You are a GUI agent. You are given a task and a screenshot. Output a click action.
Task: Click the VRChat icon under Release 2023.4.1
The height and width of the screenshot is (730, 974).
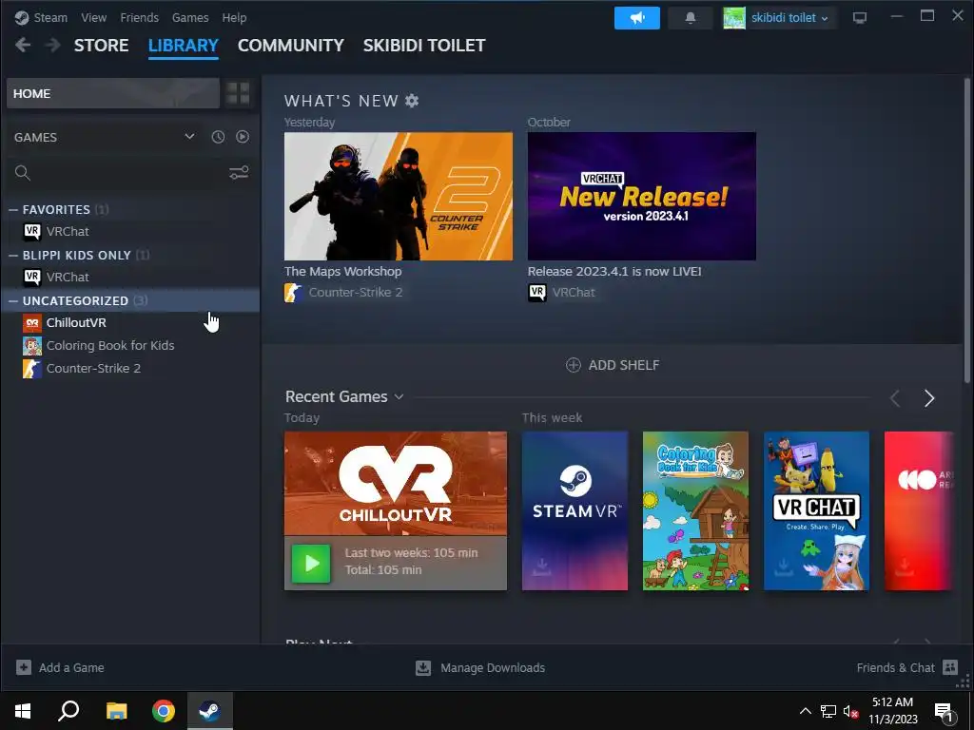[537, 293]
